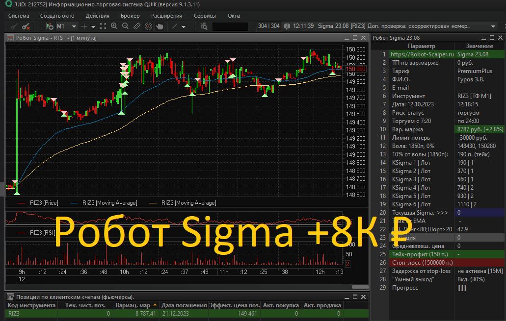Click the Параметр column header
This screenshot has width=506, height=321.
coord(422,46)
